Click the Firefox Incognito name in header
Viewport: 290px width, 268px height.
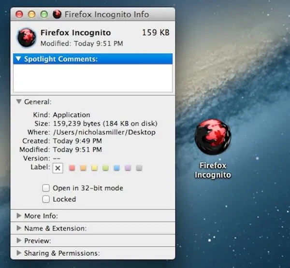point(76,33)
